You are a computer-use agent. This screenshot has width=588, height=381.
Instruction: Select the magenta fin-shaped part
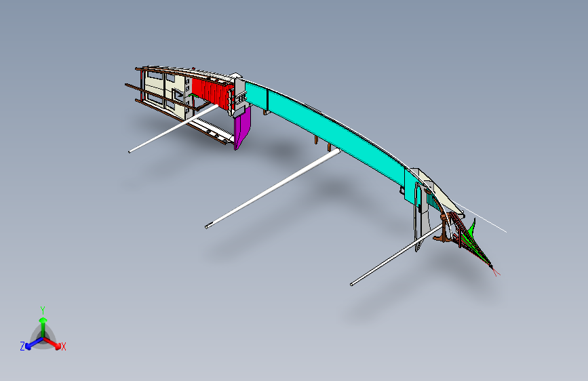coord(242,128)
